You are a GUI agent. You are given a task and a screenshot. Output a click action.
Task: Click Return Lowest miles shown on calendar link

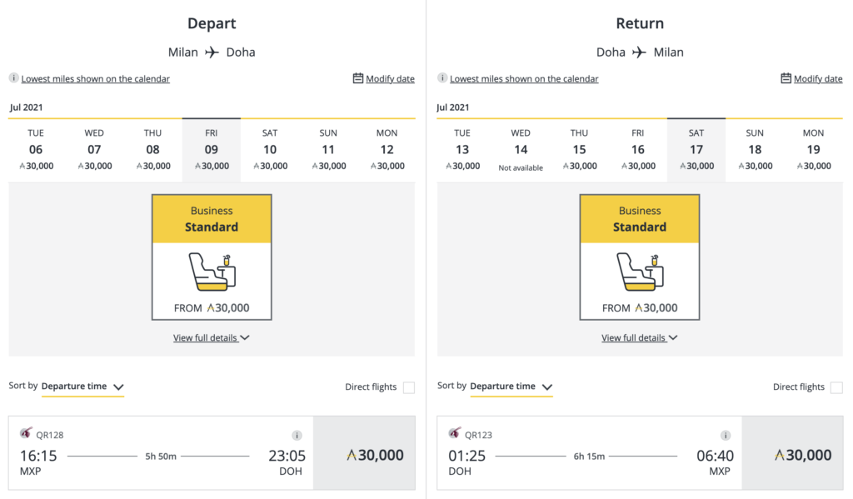tap(524, 79)
